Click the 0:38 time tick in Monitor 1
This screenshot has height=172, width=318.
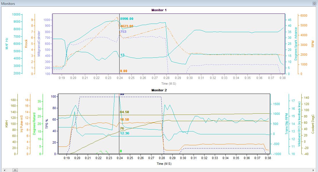pyautogui.click(x=282, y=78)
